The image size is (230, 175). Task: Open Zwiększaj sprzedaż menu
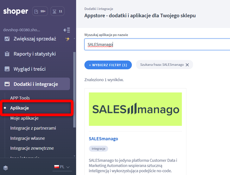click(x=35, y=39)
